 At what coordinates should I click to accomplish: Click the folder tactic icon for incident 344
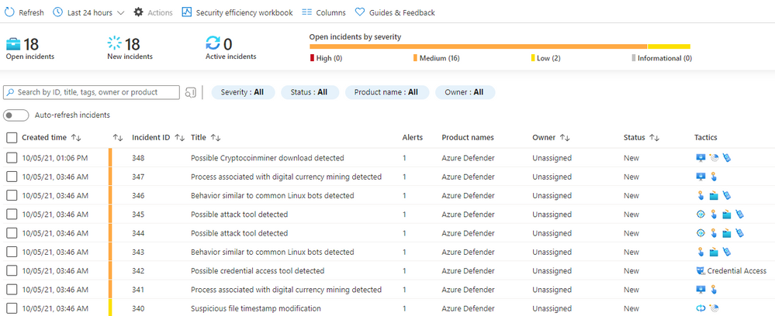(x=727, y=233)
